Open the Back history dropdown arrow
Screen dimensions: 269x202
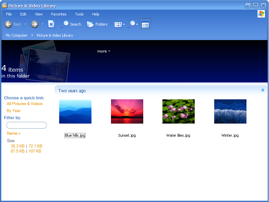pos(25,24)
